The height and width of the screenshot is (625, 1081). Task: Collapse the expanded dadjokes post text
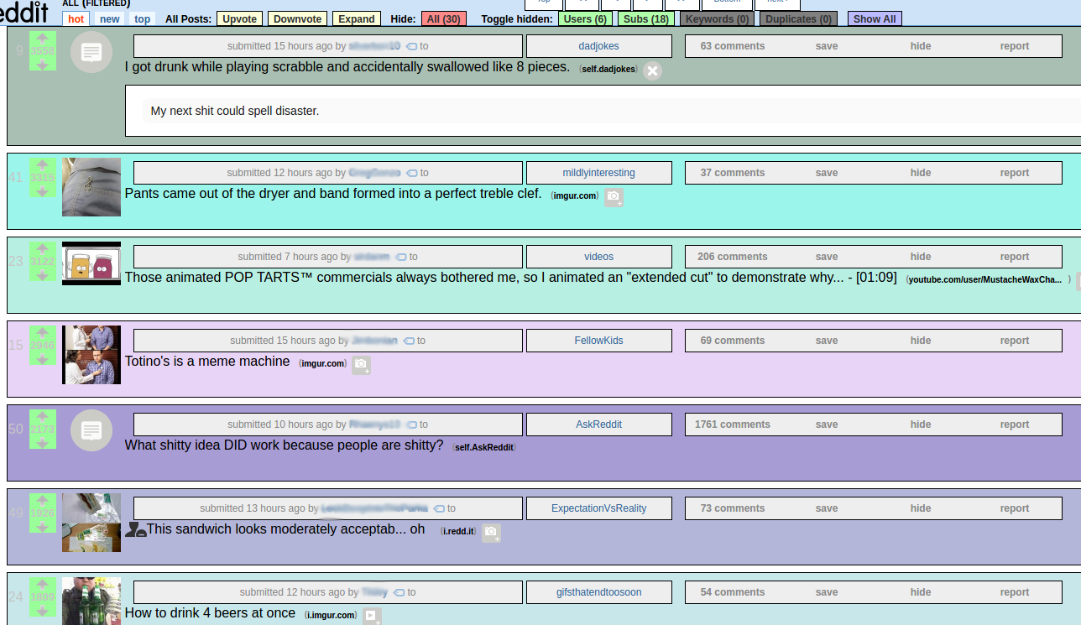click(x=652, y=71)
